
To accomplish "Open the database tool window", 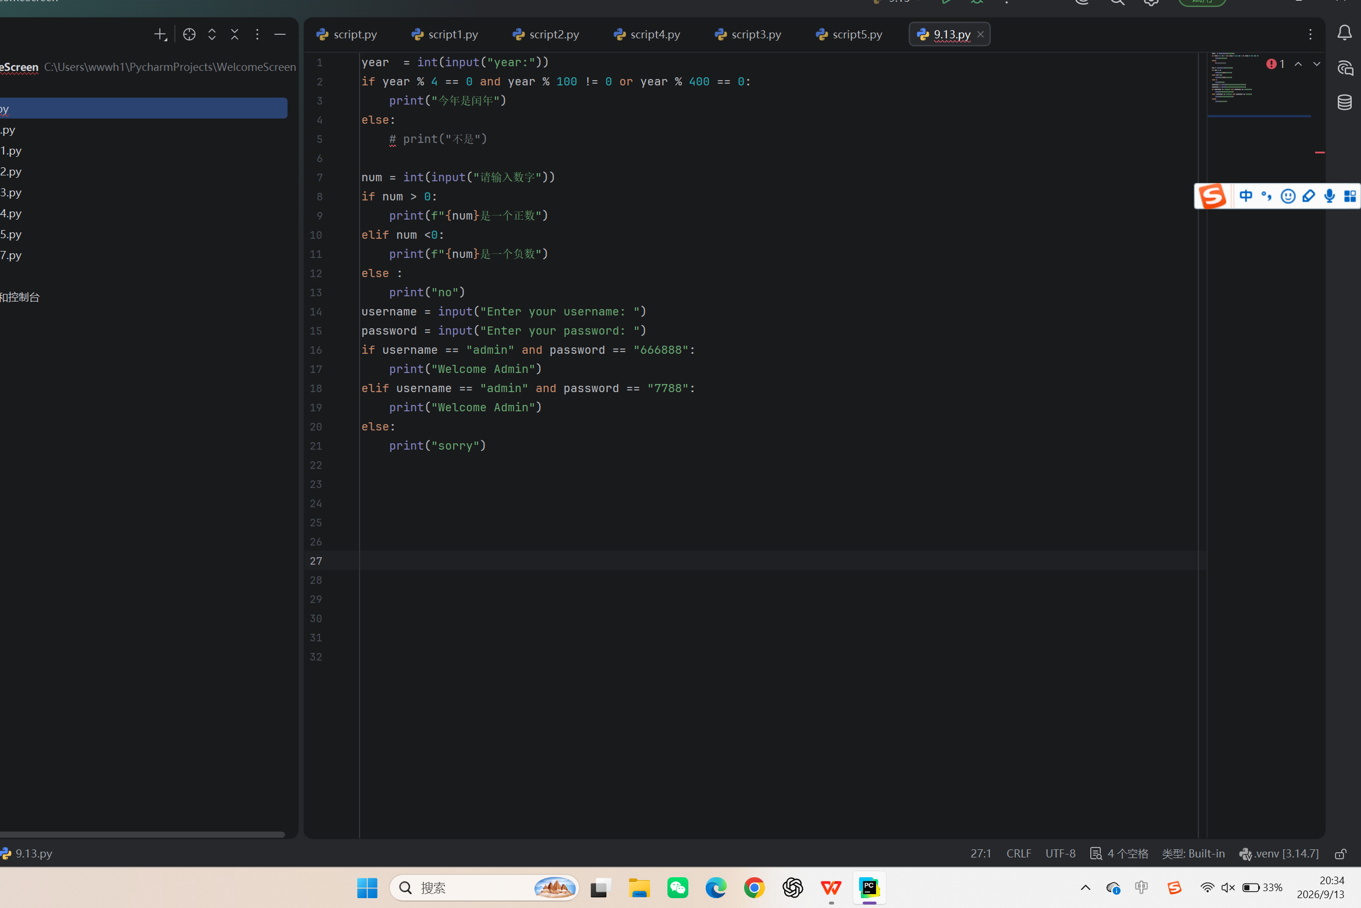I will point(1345,103).
